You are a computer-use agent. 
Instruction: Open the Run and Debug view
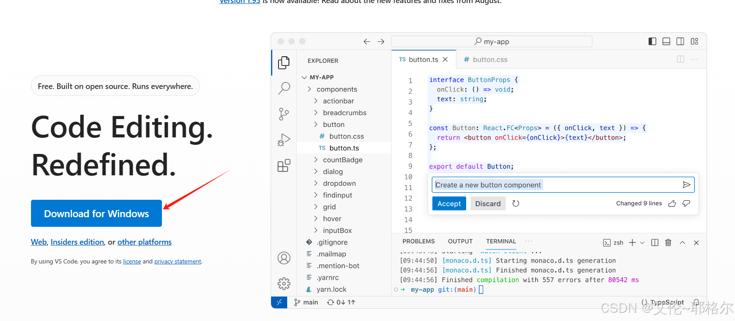[x=284, y=140]
